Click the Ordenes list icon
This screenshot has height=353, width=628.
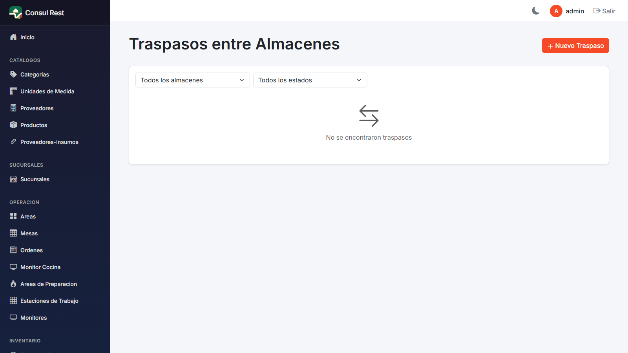tap(13, 250)
